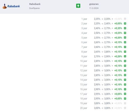Select the 19 jaar term label

[84, 103]
